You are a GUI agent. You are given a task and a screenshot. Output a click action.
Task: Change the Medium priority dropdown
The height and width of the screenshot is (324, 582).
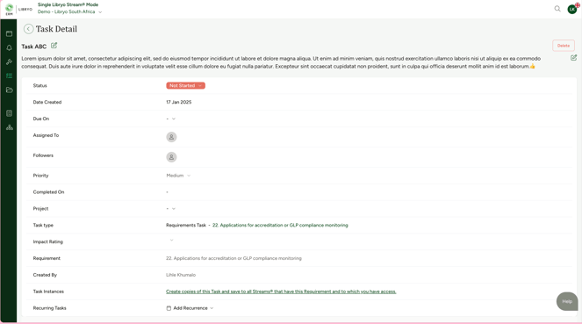click(178, 176)
